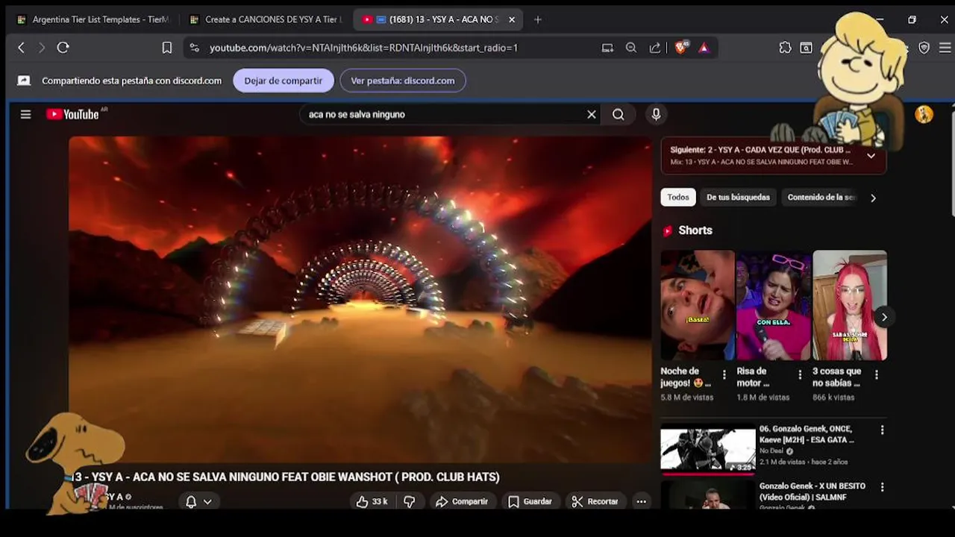Click the share page icon in address bar
Image resolution: width=955 pixels, height=537 pixels.
[x=655, y=48]
